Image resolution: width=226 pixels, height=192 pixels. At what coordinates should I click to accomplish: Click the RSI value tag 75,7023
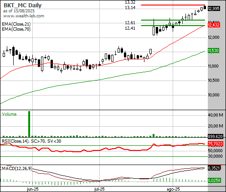click(215, 144)
